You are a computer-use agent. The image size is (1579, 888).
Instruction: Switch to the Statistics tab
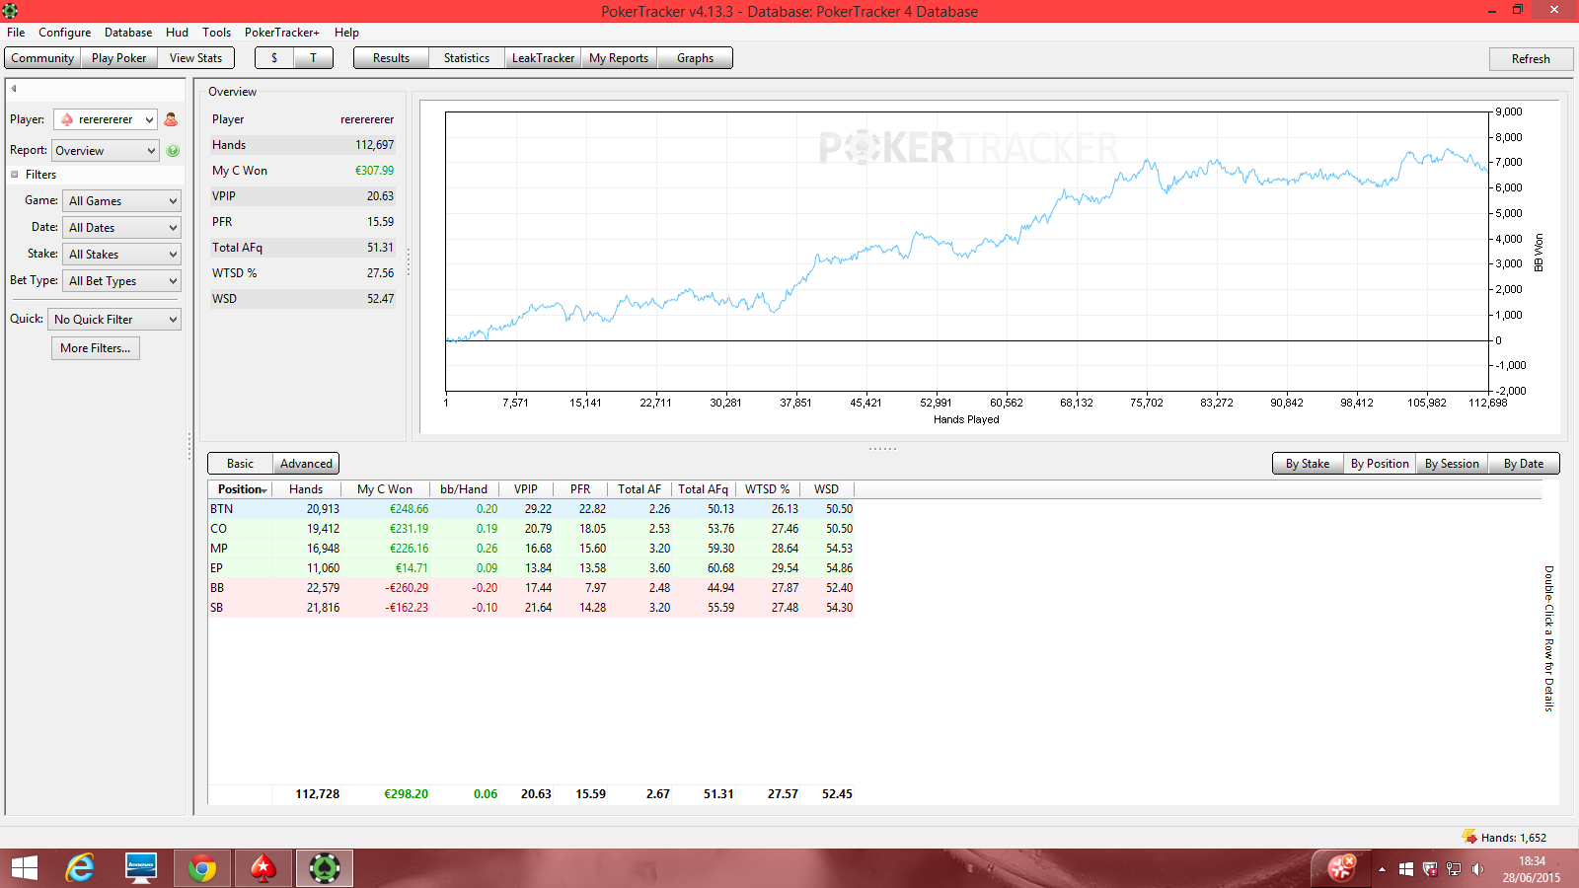tap(467, 58)
